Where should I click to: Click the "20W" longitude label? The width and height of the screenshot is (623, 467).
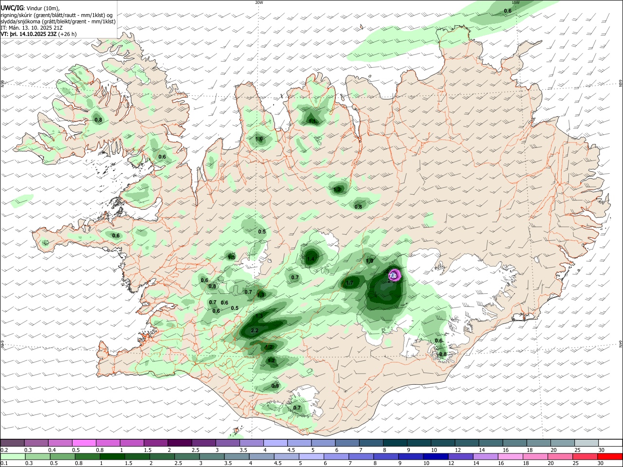(x=259, y=2)
